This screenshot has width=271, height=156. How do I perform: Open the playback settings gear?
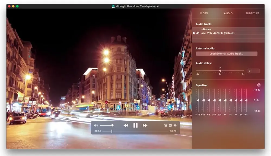175,125
